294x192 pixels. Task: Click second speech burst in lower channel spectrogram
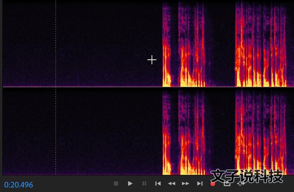tap(192, 132)
